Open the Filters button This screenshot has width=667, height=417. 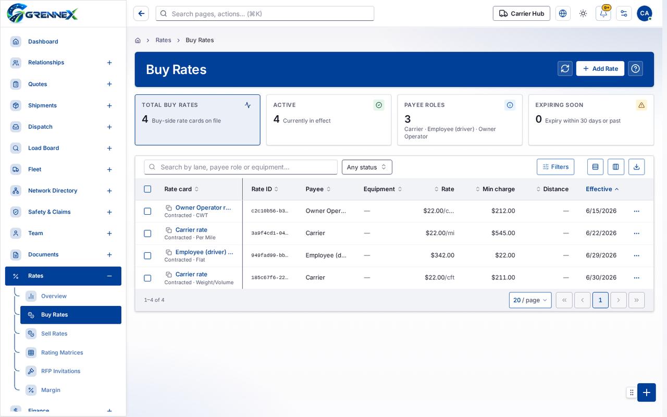tap(555, 167)
